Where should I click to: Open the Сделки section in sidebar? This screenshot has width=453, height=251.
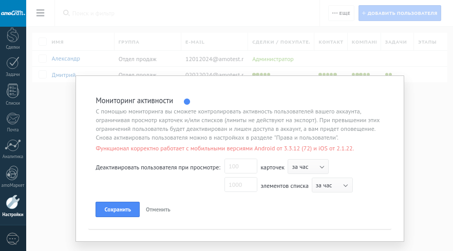tap(13, 38)
